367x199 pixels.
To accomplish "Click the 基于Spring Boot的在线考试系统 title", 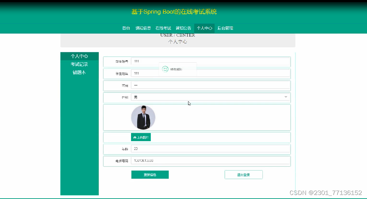I will pyautogui.click(x=174, y=12).
